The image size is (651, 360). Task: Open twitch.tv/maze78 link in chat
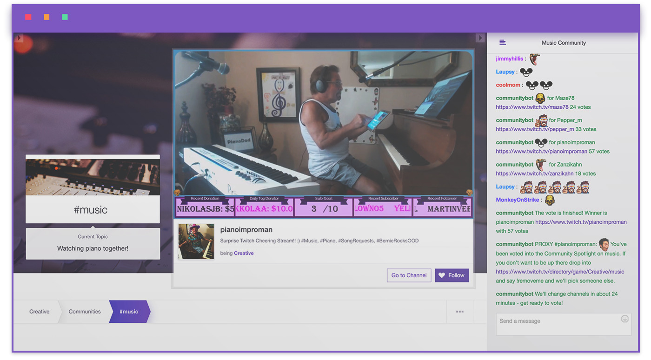coord(532,107)
